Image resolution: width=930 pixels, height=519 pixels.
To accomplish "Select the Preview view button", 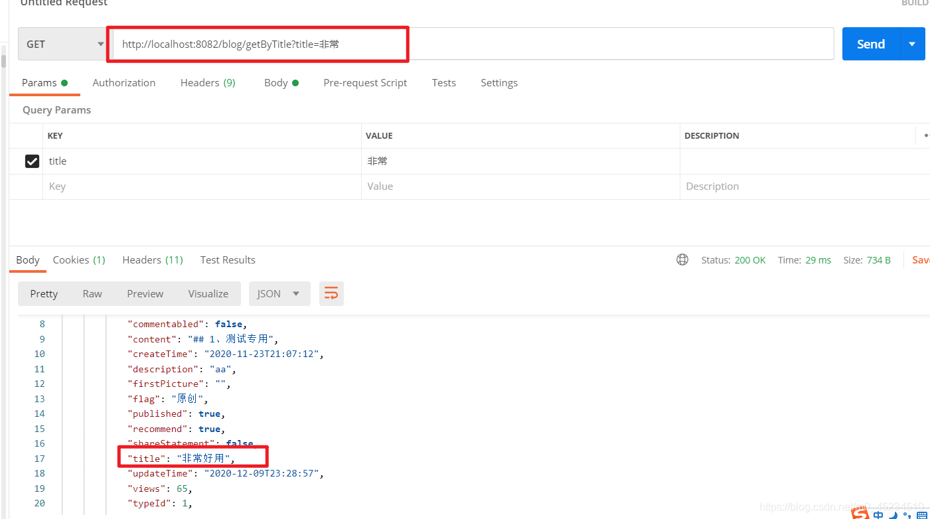I will (145, 294).
